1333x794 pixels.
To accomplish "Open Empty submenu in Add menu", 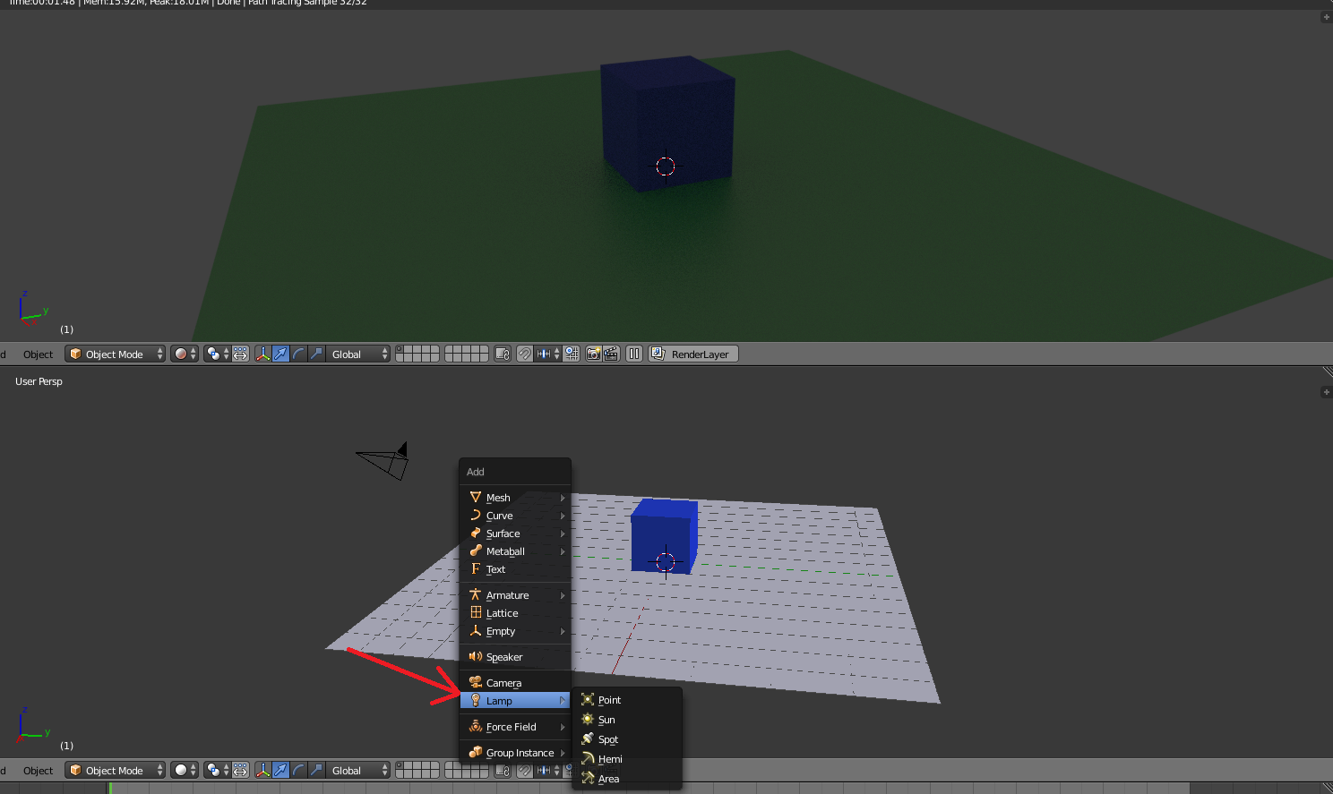I will (x=515, y=630).
